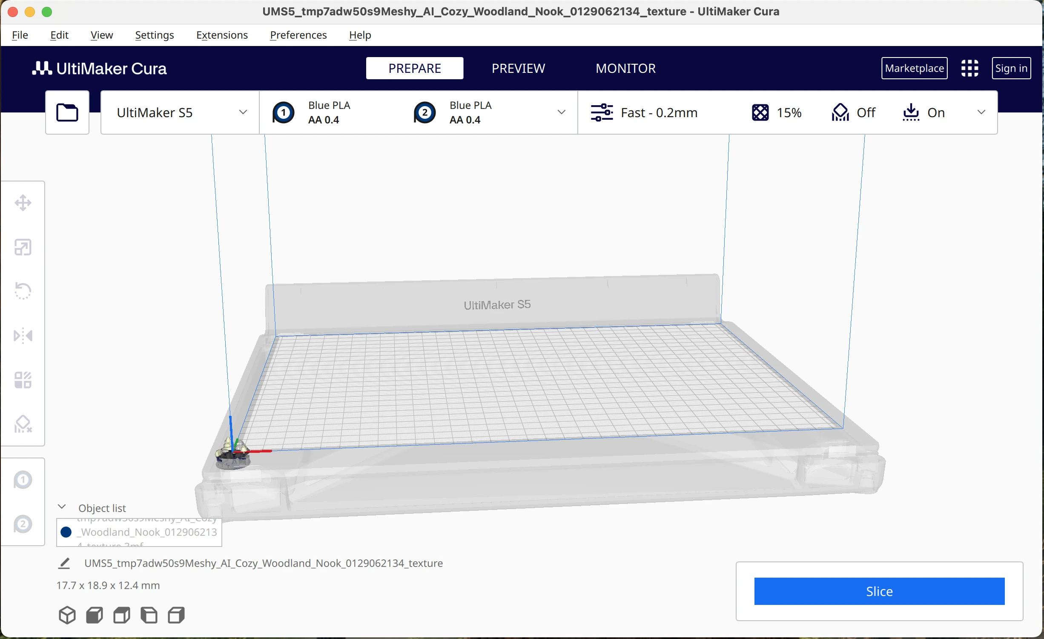Click the Woodland Nook blue color swatch
The height and width of the screenshot is (639, 1044).
click(x=66, y=532)
